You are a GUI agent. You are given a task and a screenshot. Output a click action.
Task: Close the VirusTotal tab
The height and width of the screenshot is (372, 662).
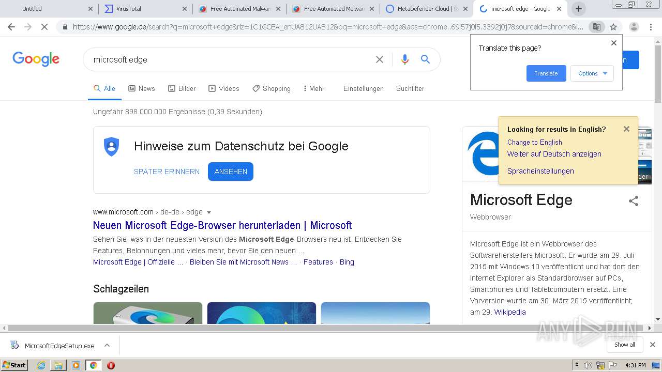185,9
